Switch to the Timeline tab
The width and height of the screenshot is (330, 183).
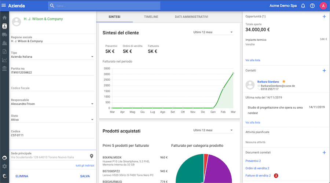pos(151,17)
